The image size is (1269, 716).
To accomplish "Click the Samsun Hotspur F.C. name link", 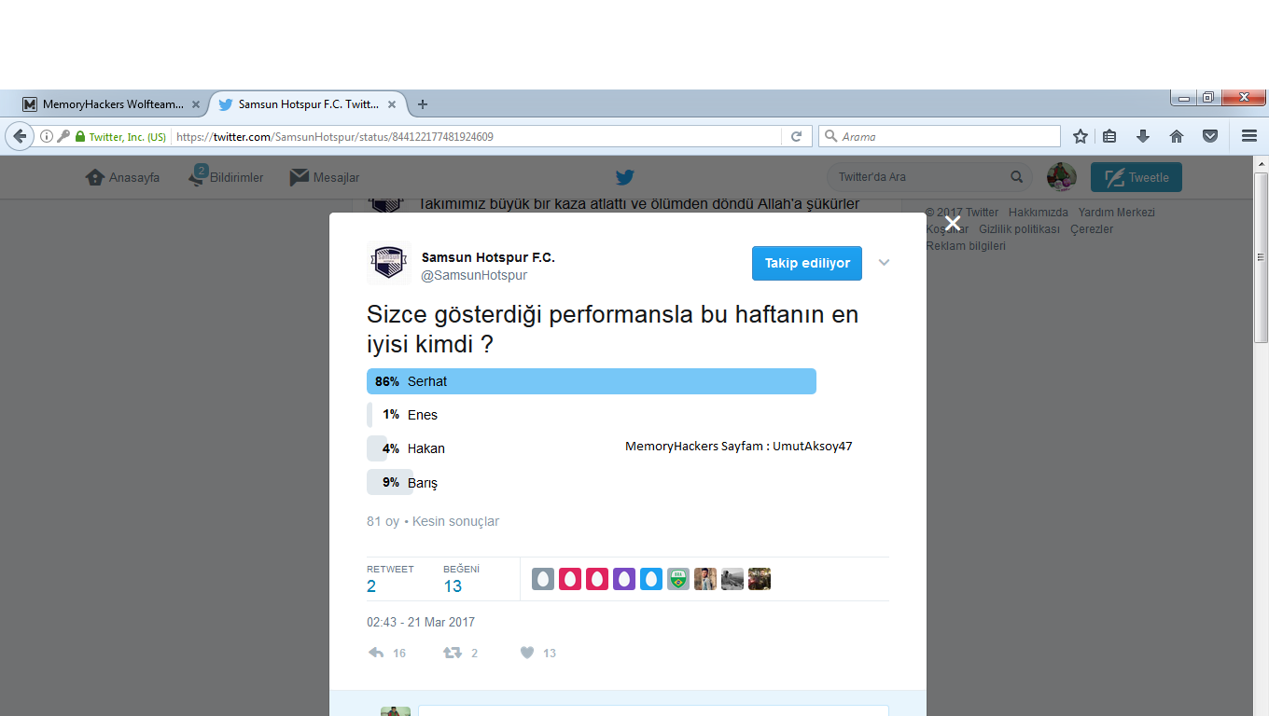I will 488,257.
